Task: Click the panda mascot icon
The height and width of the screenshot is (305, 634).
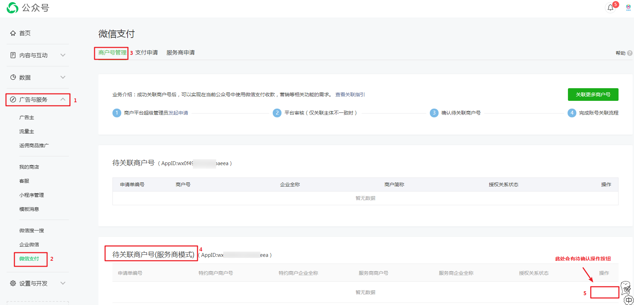Action: 626,288
